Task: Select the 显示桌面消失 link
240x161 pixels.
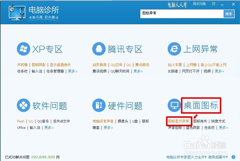Action: click(60, 65)
